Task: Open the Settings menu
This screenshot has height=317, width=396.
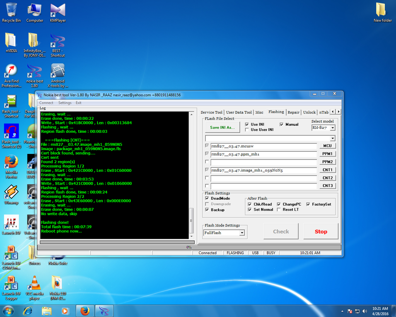Action: [x=65, y=103]
